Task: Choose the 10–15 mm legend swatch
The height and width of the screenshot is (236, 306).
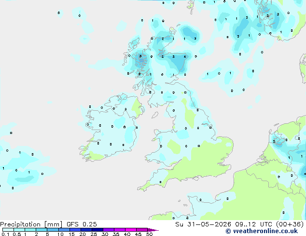Action: (x=64, y=230)
